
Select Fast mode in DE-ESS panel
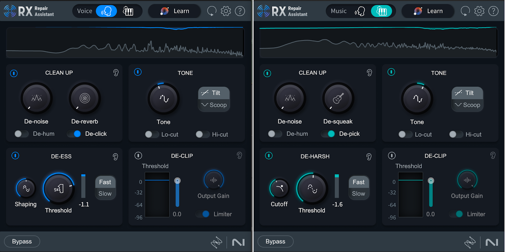point(105,182)
